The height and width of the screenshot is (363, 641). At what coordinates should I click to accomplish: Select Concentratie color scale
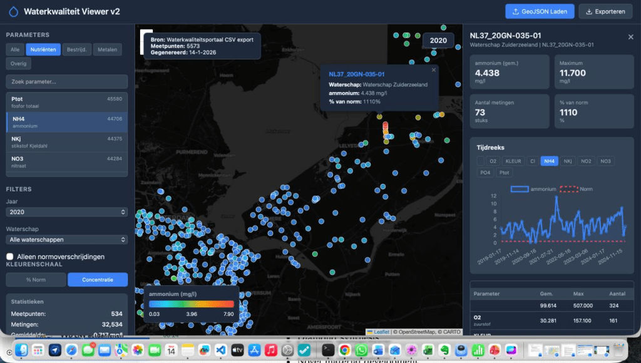[98, 280]
